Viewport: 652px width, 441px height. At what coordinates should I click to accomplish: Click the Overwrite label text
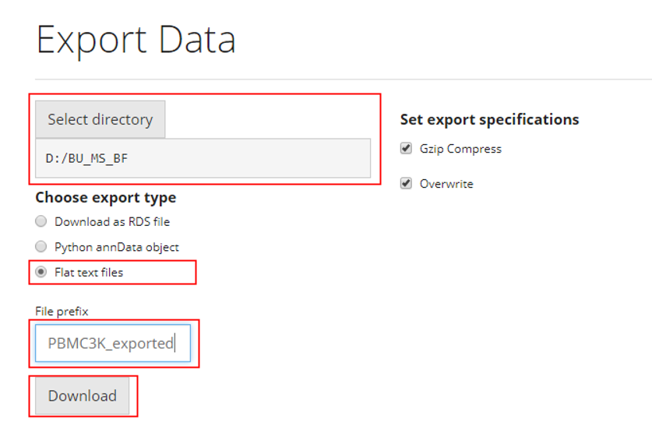(446, 184)
